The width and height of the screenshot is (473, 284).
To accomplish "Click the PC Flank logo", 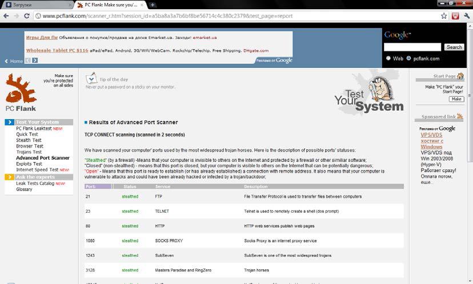I will pyautogui.click(x=21, y=93).
